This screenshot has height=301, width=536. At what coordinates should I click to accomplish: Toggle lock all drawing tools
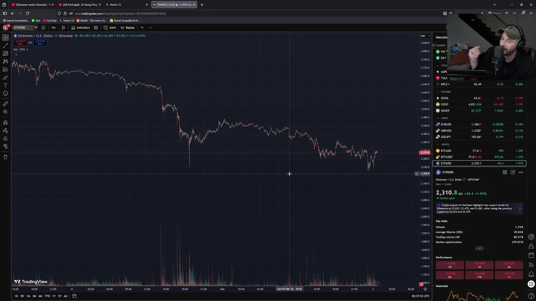(5, 138)
